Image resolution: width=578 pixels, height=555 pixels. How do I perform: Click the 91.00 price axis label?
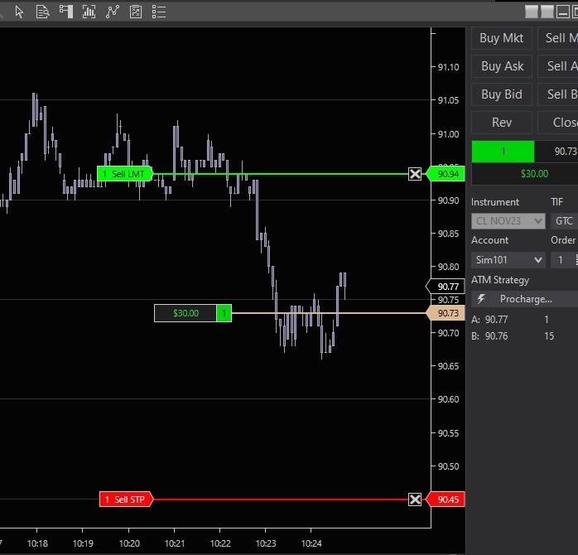[448, 134]
